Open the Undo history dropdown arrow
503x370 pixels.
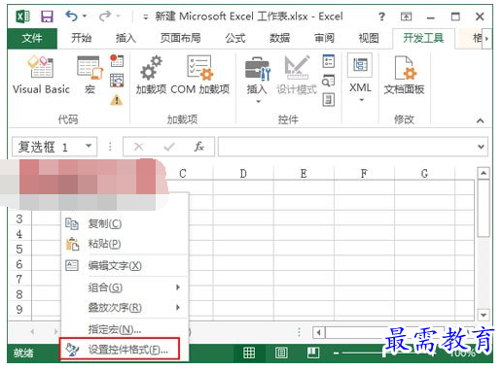85,16
